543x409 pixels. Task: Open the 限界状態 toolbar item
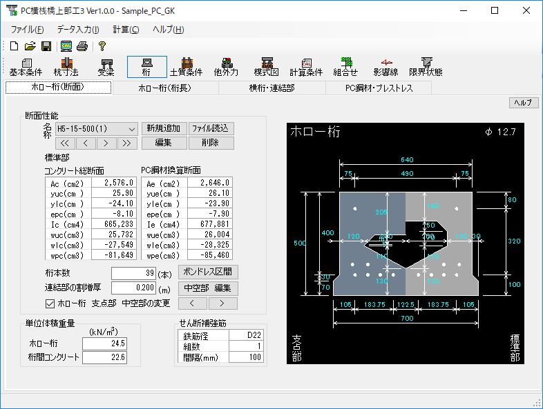click(x=426, y=67)
